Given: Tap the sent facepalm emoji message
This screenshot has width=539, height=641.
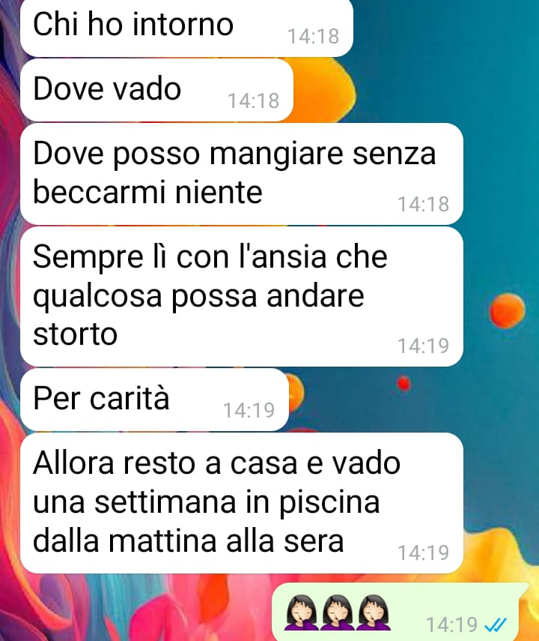Looking at the screenshot, I should (396, 612).
